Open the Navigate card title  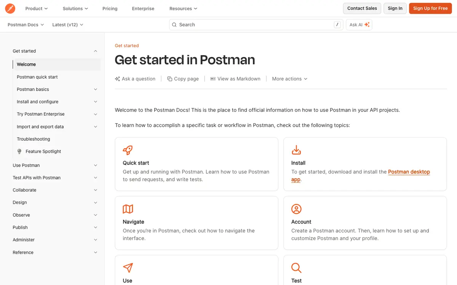point(133,222)
